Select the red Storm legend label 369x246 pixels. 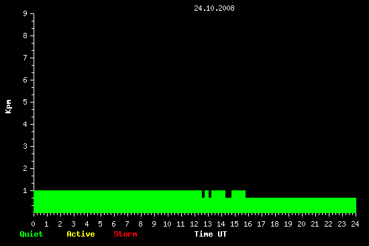[x=125, y=234]
